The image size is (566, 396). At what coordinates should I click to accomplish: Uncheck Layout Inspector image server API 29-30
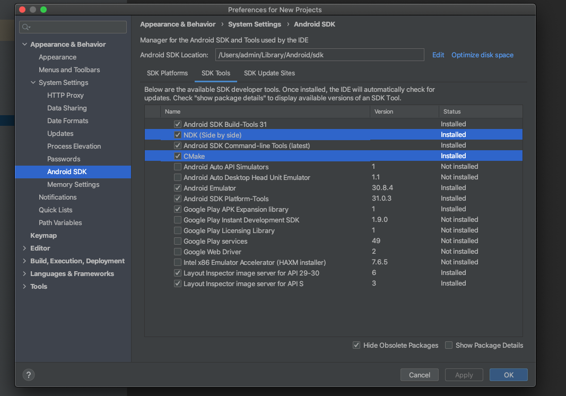click(178, 273)
